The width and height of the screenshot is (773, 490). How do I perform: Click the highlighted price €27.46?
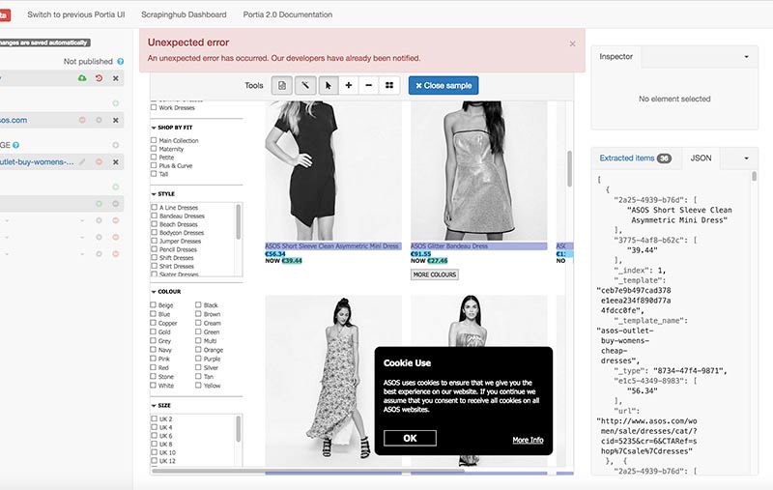click(x=438, y=261)
